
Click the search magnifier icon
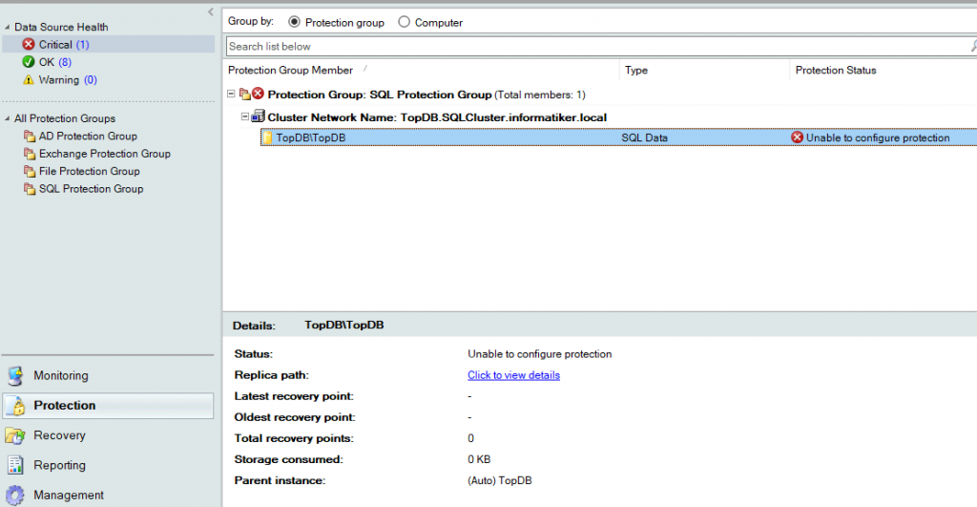(x=973, y=46)
